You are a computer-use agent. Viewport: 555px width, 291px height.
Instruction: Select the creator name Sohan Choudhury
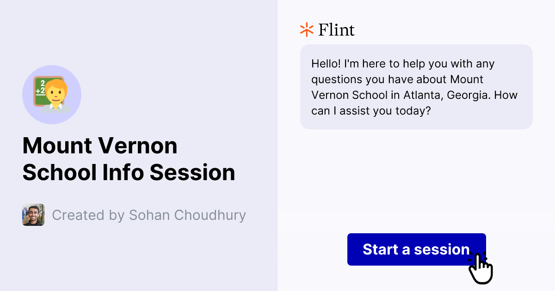187,215
